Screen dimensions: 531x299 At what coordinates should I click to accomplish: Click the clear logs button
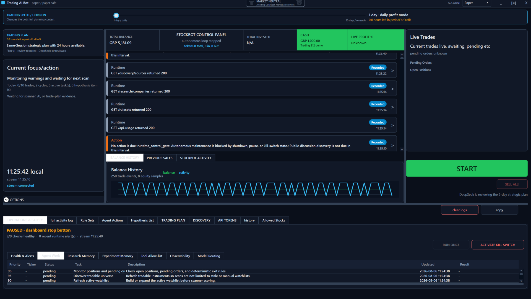[460, 210]
